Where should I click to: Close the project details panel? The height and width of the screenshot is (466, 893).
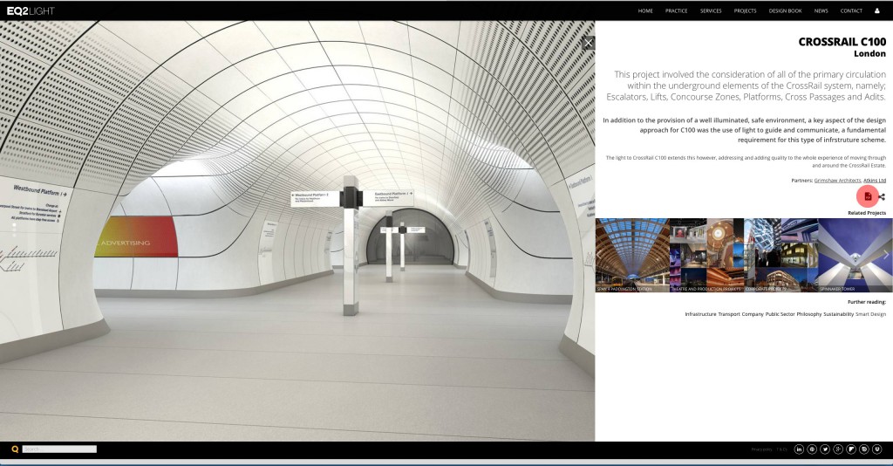point(589,43)
